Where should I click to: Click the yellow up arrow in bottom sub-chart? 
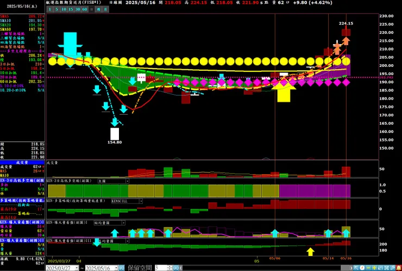point(311,252)
